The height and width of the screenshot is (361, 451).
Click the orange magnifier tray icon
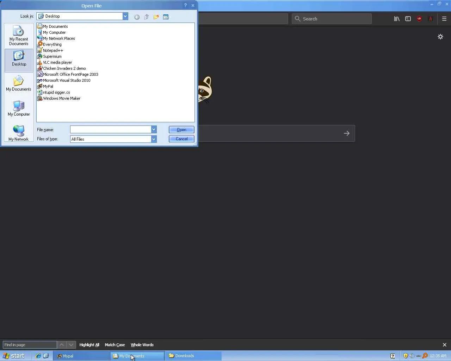425,356
